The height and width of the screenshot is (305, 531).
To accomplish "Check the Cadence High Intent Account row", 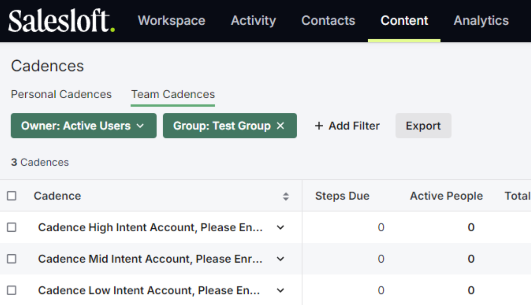I will [12, 227].
